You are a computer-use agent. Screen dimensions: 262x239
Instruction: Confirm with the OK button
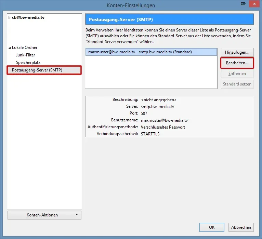212,227
